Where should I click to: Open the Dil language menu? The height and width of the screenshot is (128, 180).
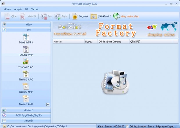(x=26, y=9)
